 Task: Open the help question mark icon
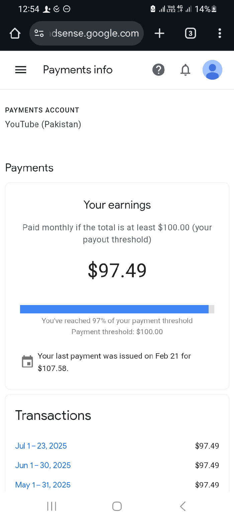click(158, 70)
